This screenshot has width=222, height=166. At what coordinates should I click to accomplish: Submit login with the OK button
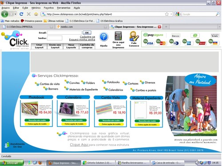click(87, 33)
